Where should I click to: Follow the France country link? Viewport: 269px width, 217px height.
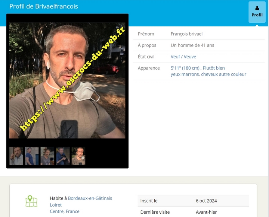pos(72,211)
